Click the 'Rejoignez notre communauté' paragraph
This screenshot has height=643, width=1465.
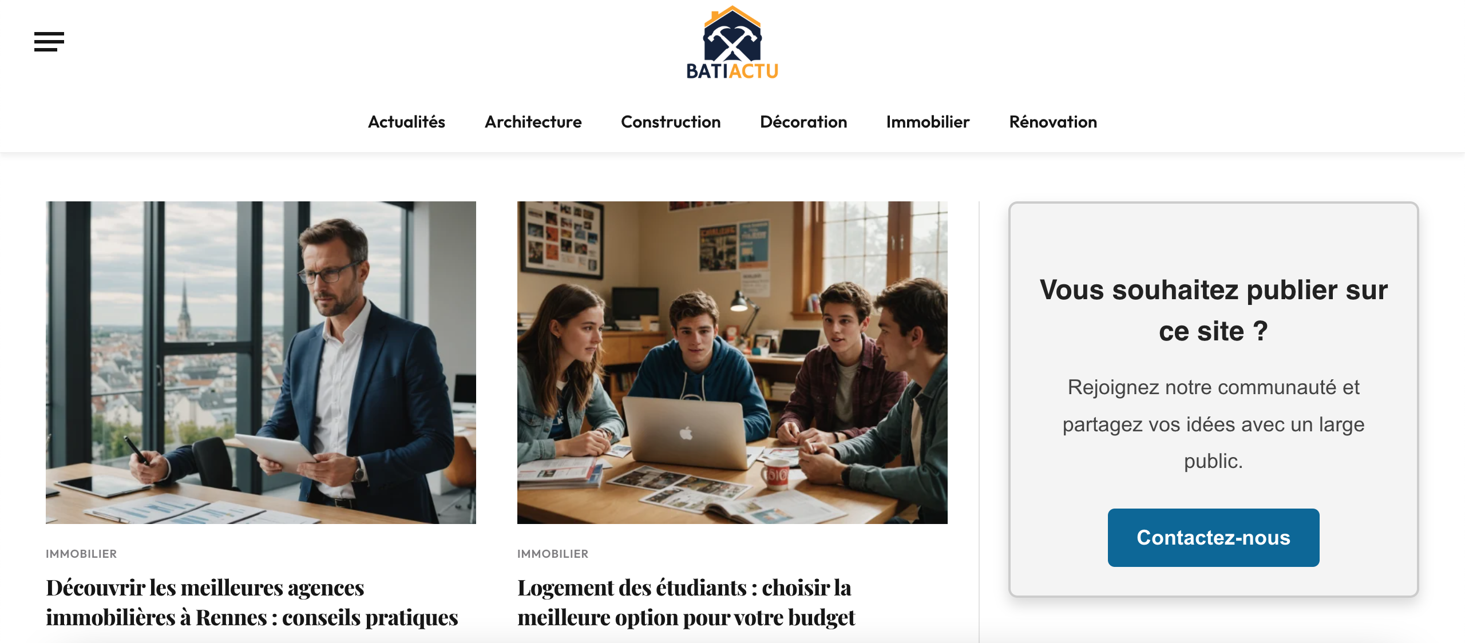click(x=1213, y=424)
